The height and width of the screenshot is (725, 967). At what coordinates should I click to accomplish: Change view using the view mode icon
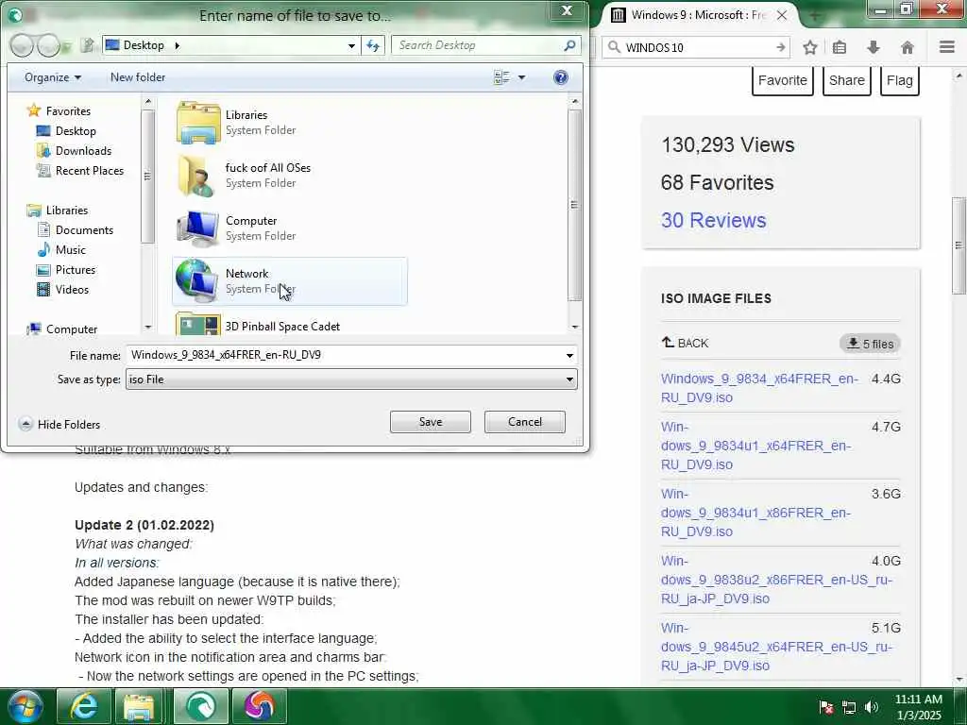(x=501, y=77)
